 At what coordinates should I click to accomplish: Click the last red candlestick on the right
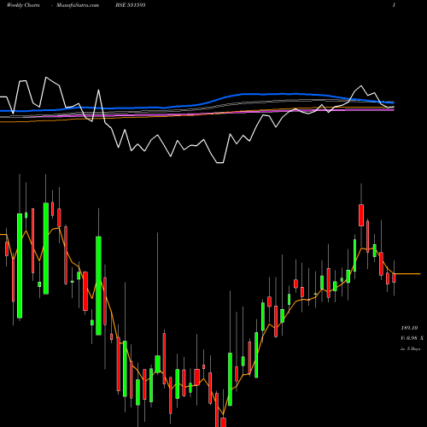click(x=394, y=278)
